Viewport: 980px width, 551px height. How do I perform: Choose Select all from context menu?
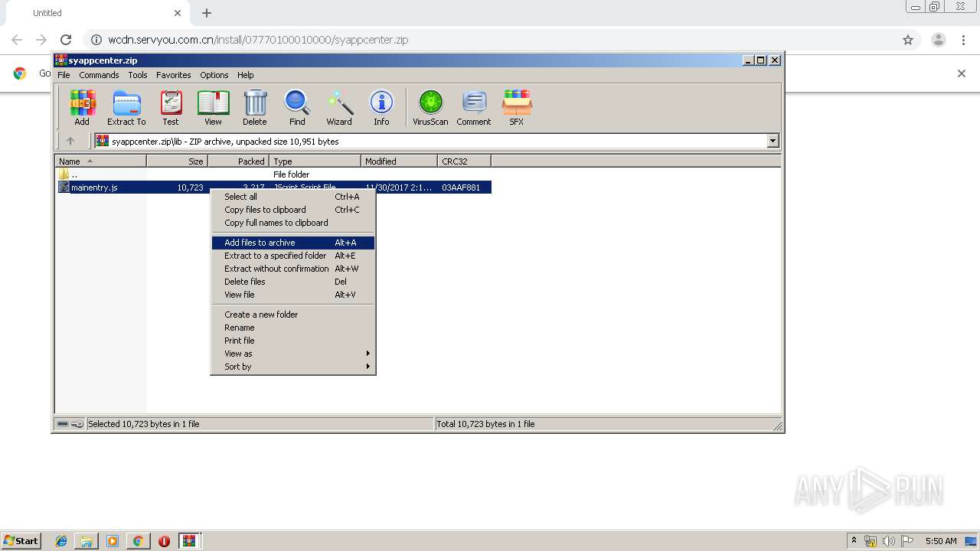[x=293, y=197]
